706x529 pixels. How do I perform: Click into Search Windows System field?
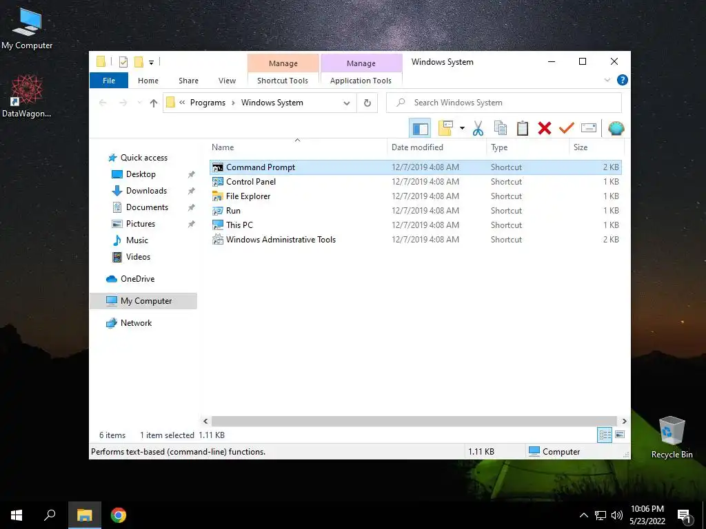coord(504,103)
